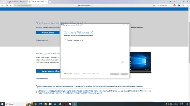Close the 'Скачать Windows 10' tab
Screen dimensions: 190x106
pyautogui.click(x=46, y=2)
